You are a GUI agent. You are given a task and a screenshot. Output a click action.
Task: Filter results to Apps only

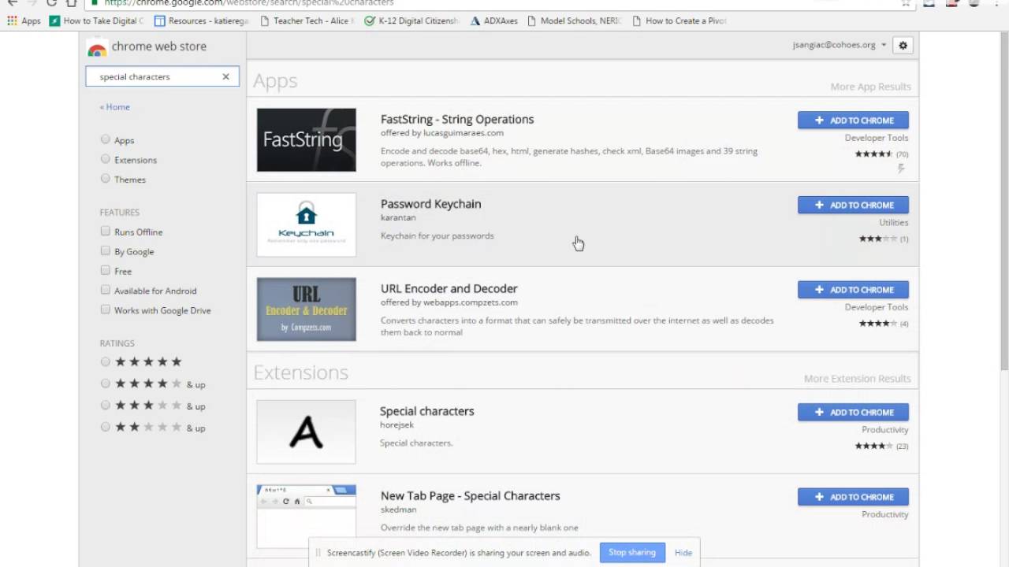106,139
